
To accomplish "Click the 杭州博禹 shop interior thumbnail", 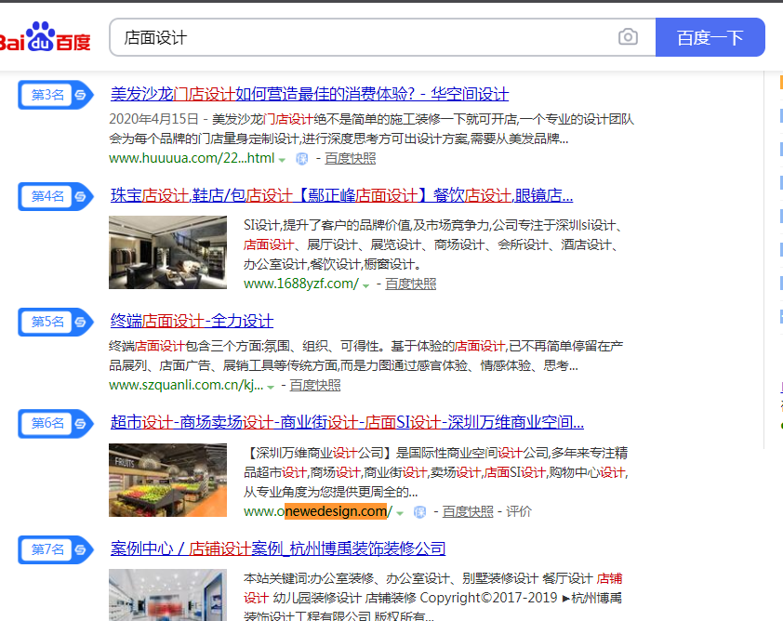I will [167, 595].
